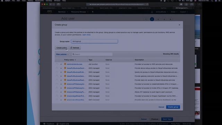Click the Create policy button
Image resolution: width=222 pixels, height=125 pixels.
click(x=62, y=48)
